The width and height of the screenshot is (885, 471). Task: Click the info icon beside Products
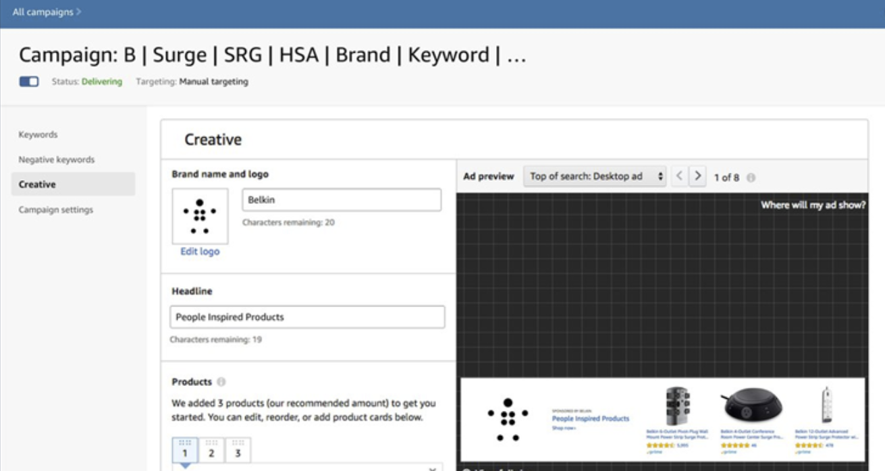pyautogui.click(x=221, y=382)
